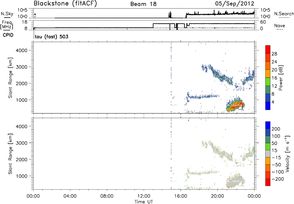Select the "CPID" label
The width and height of the screenshot is (294, 204).
(8, 35)
